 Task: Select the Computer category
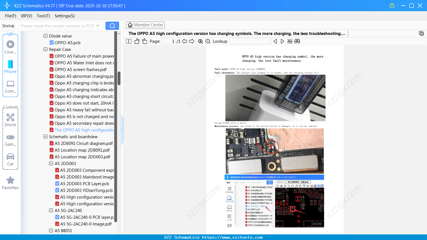[10, 86]
